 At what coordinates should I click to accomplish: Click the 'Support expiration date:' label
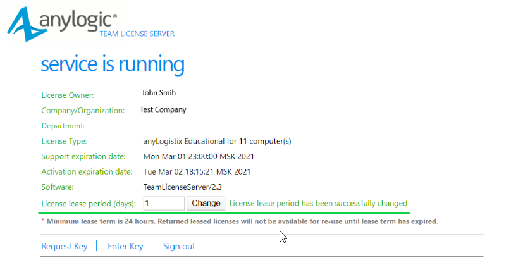click(83, 156)
